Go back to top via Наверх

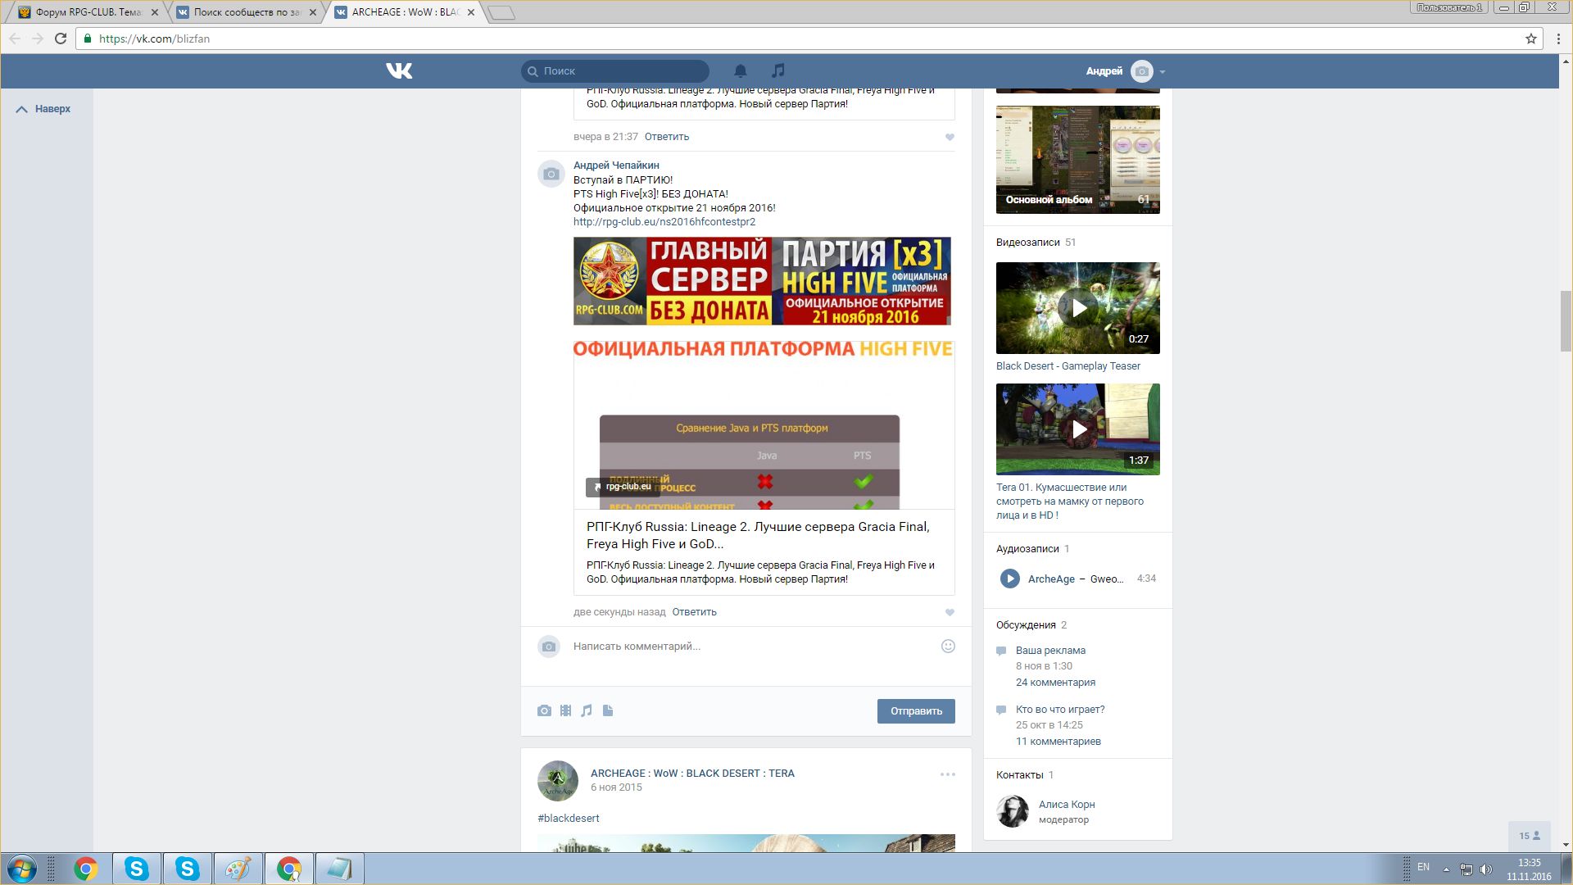pos(43,109)
